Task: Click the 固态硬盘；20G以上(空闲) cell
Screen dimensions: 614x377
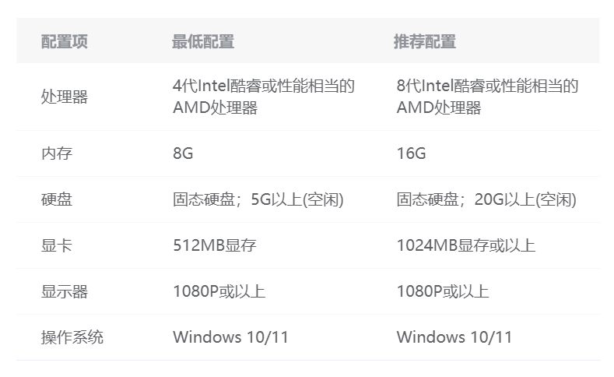Action: pyautogui.click(x=486, y=199)
